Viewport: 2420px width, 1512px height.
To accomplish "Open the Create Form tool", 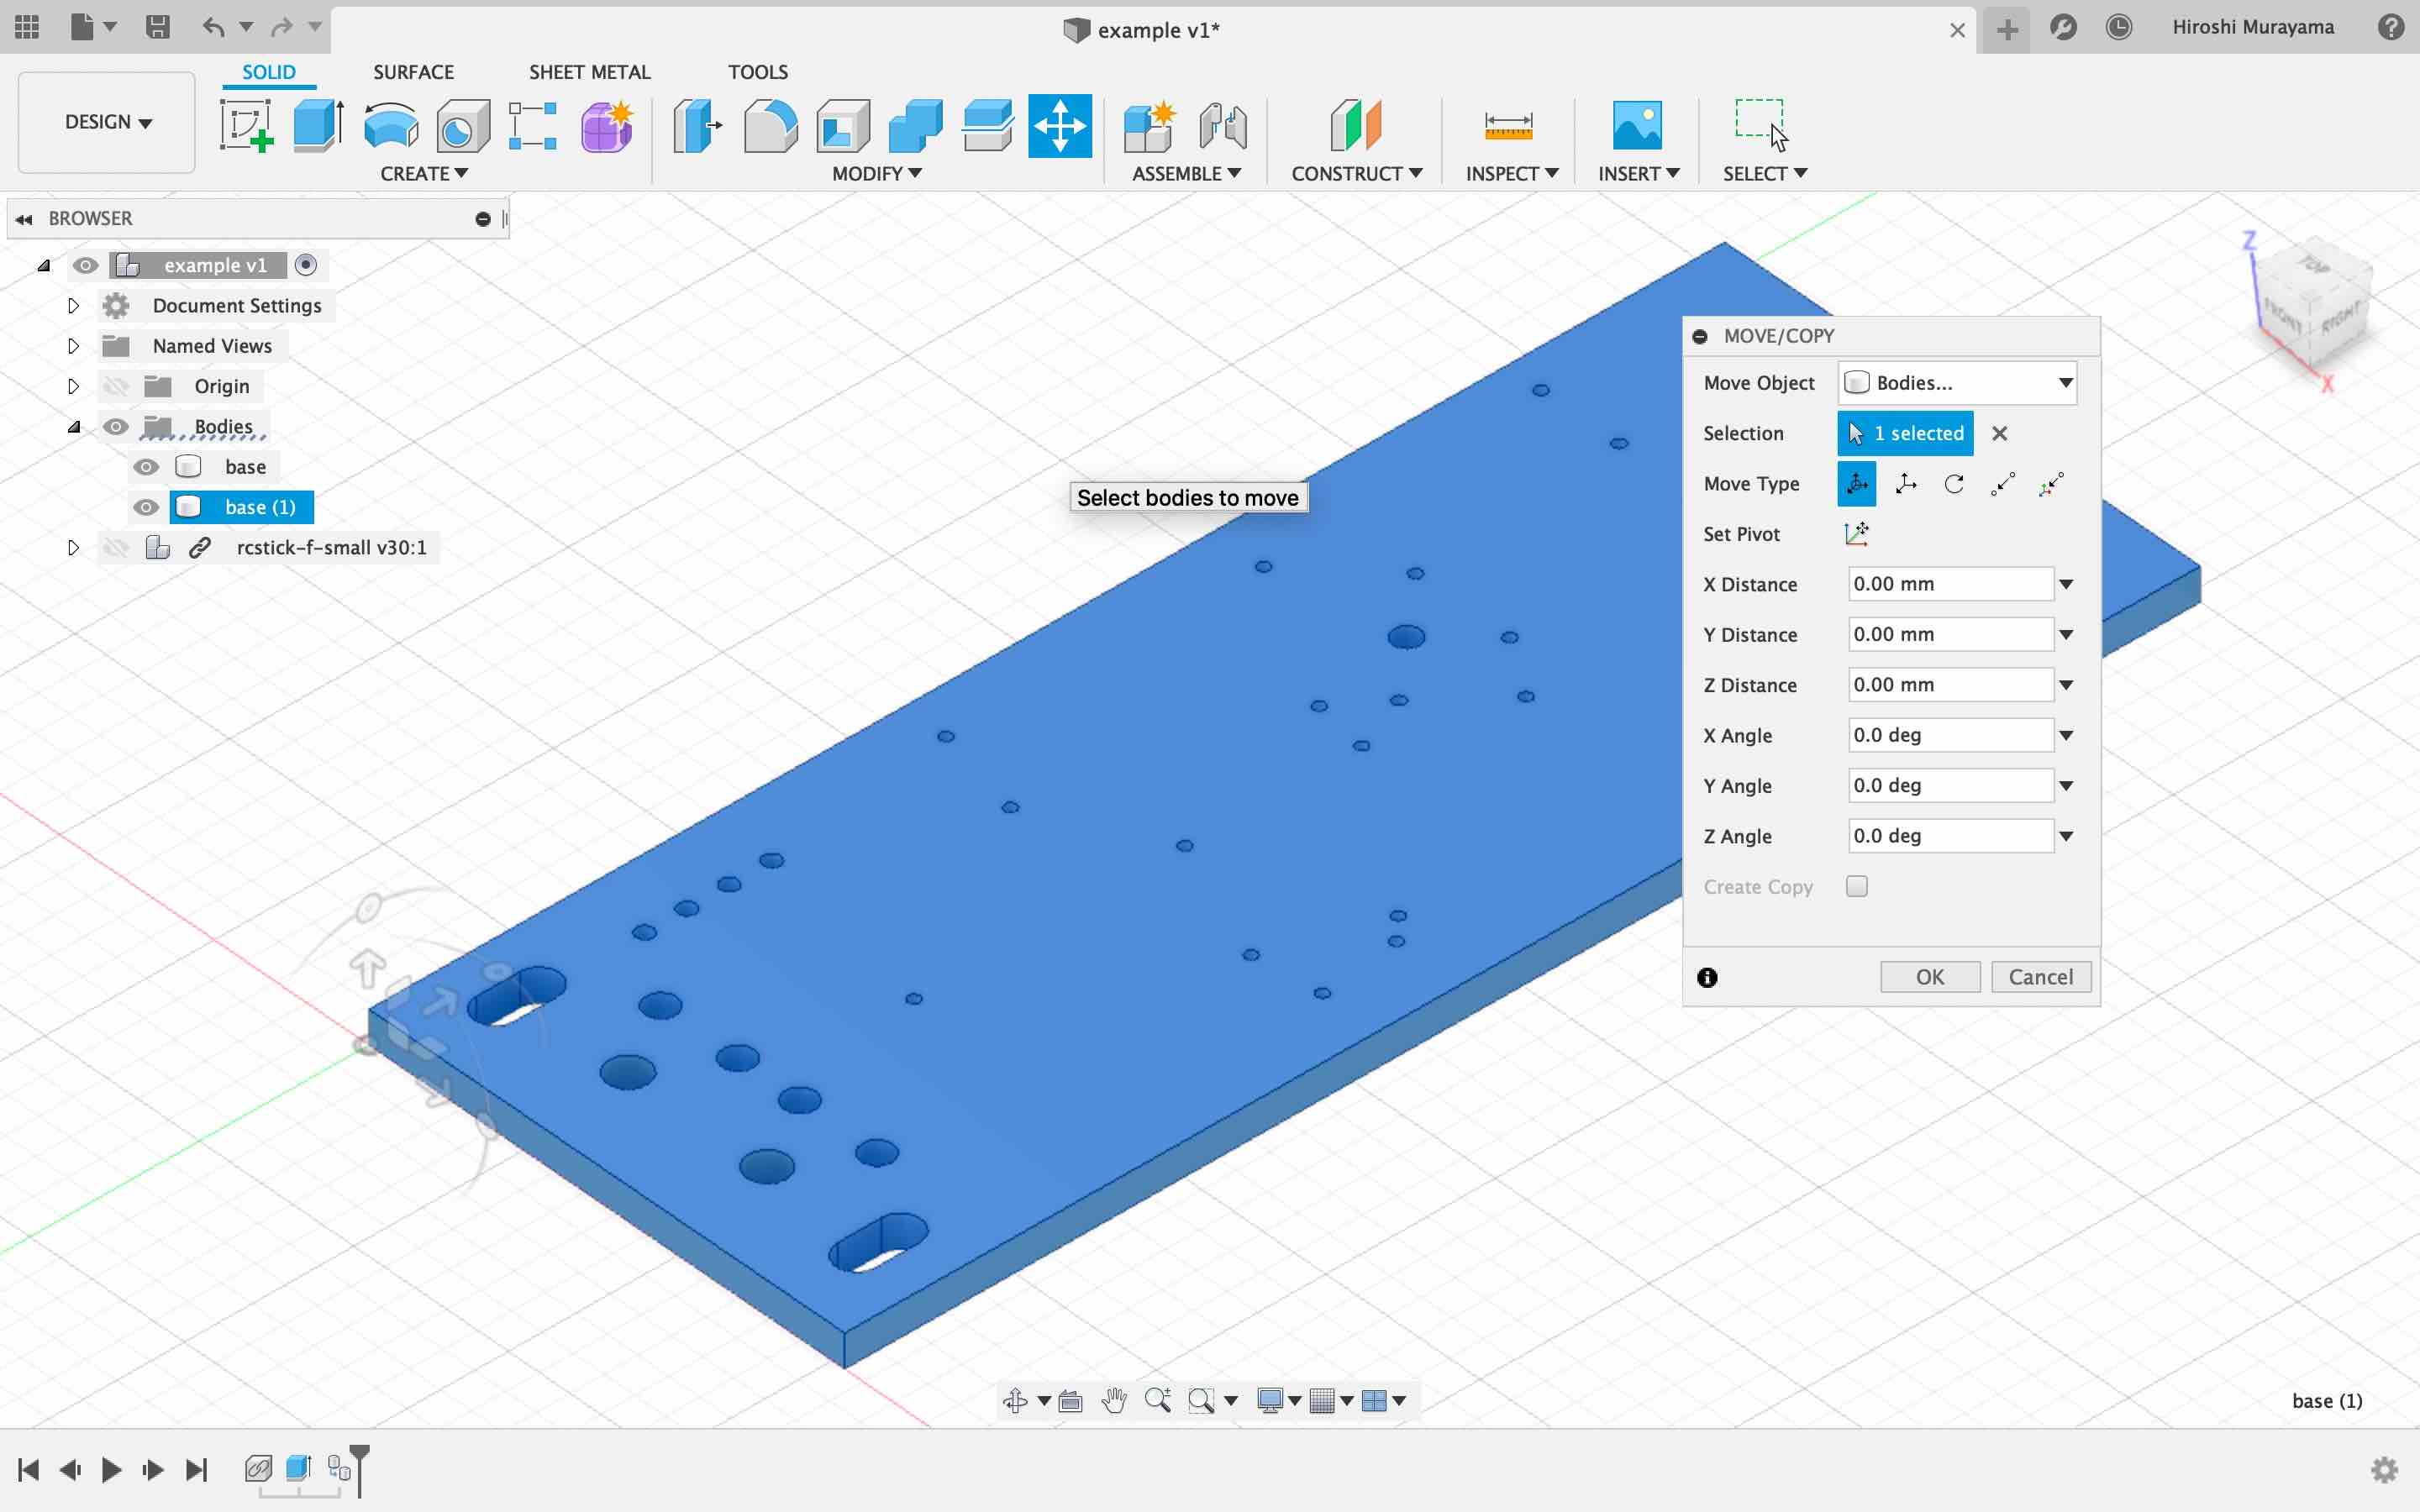I will click(x=606, y=126).
